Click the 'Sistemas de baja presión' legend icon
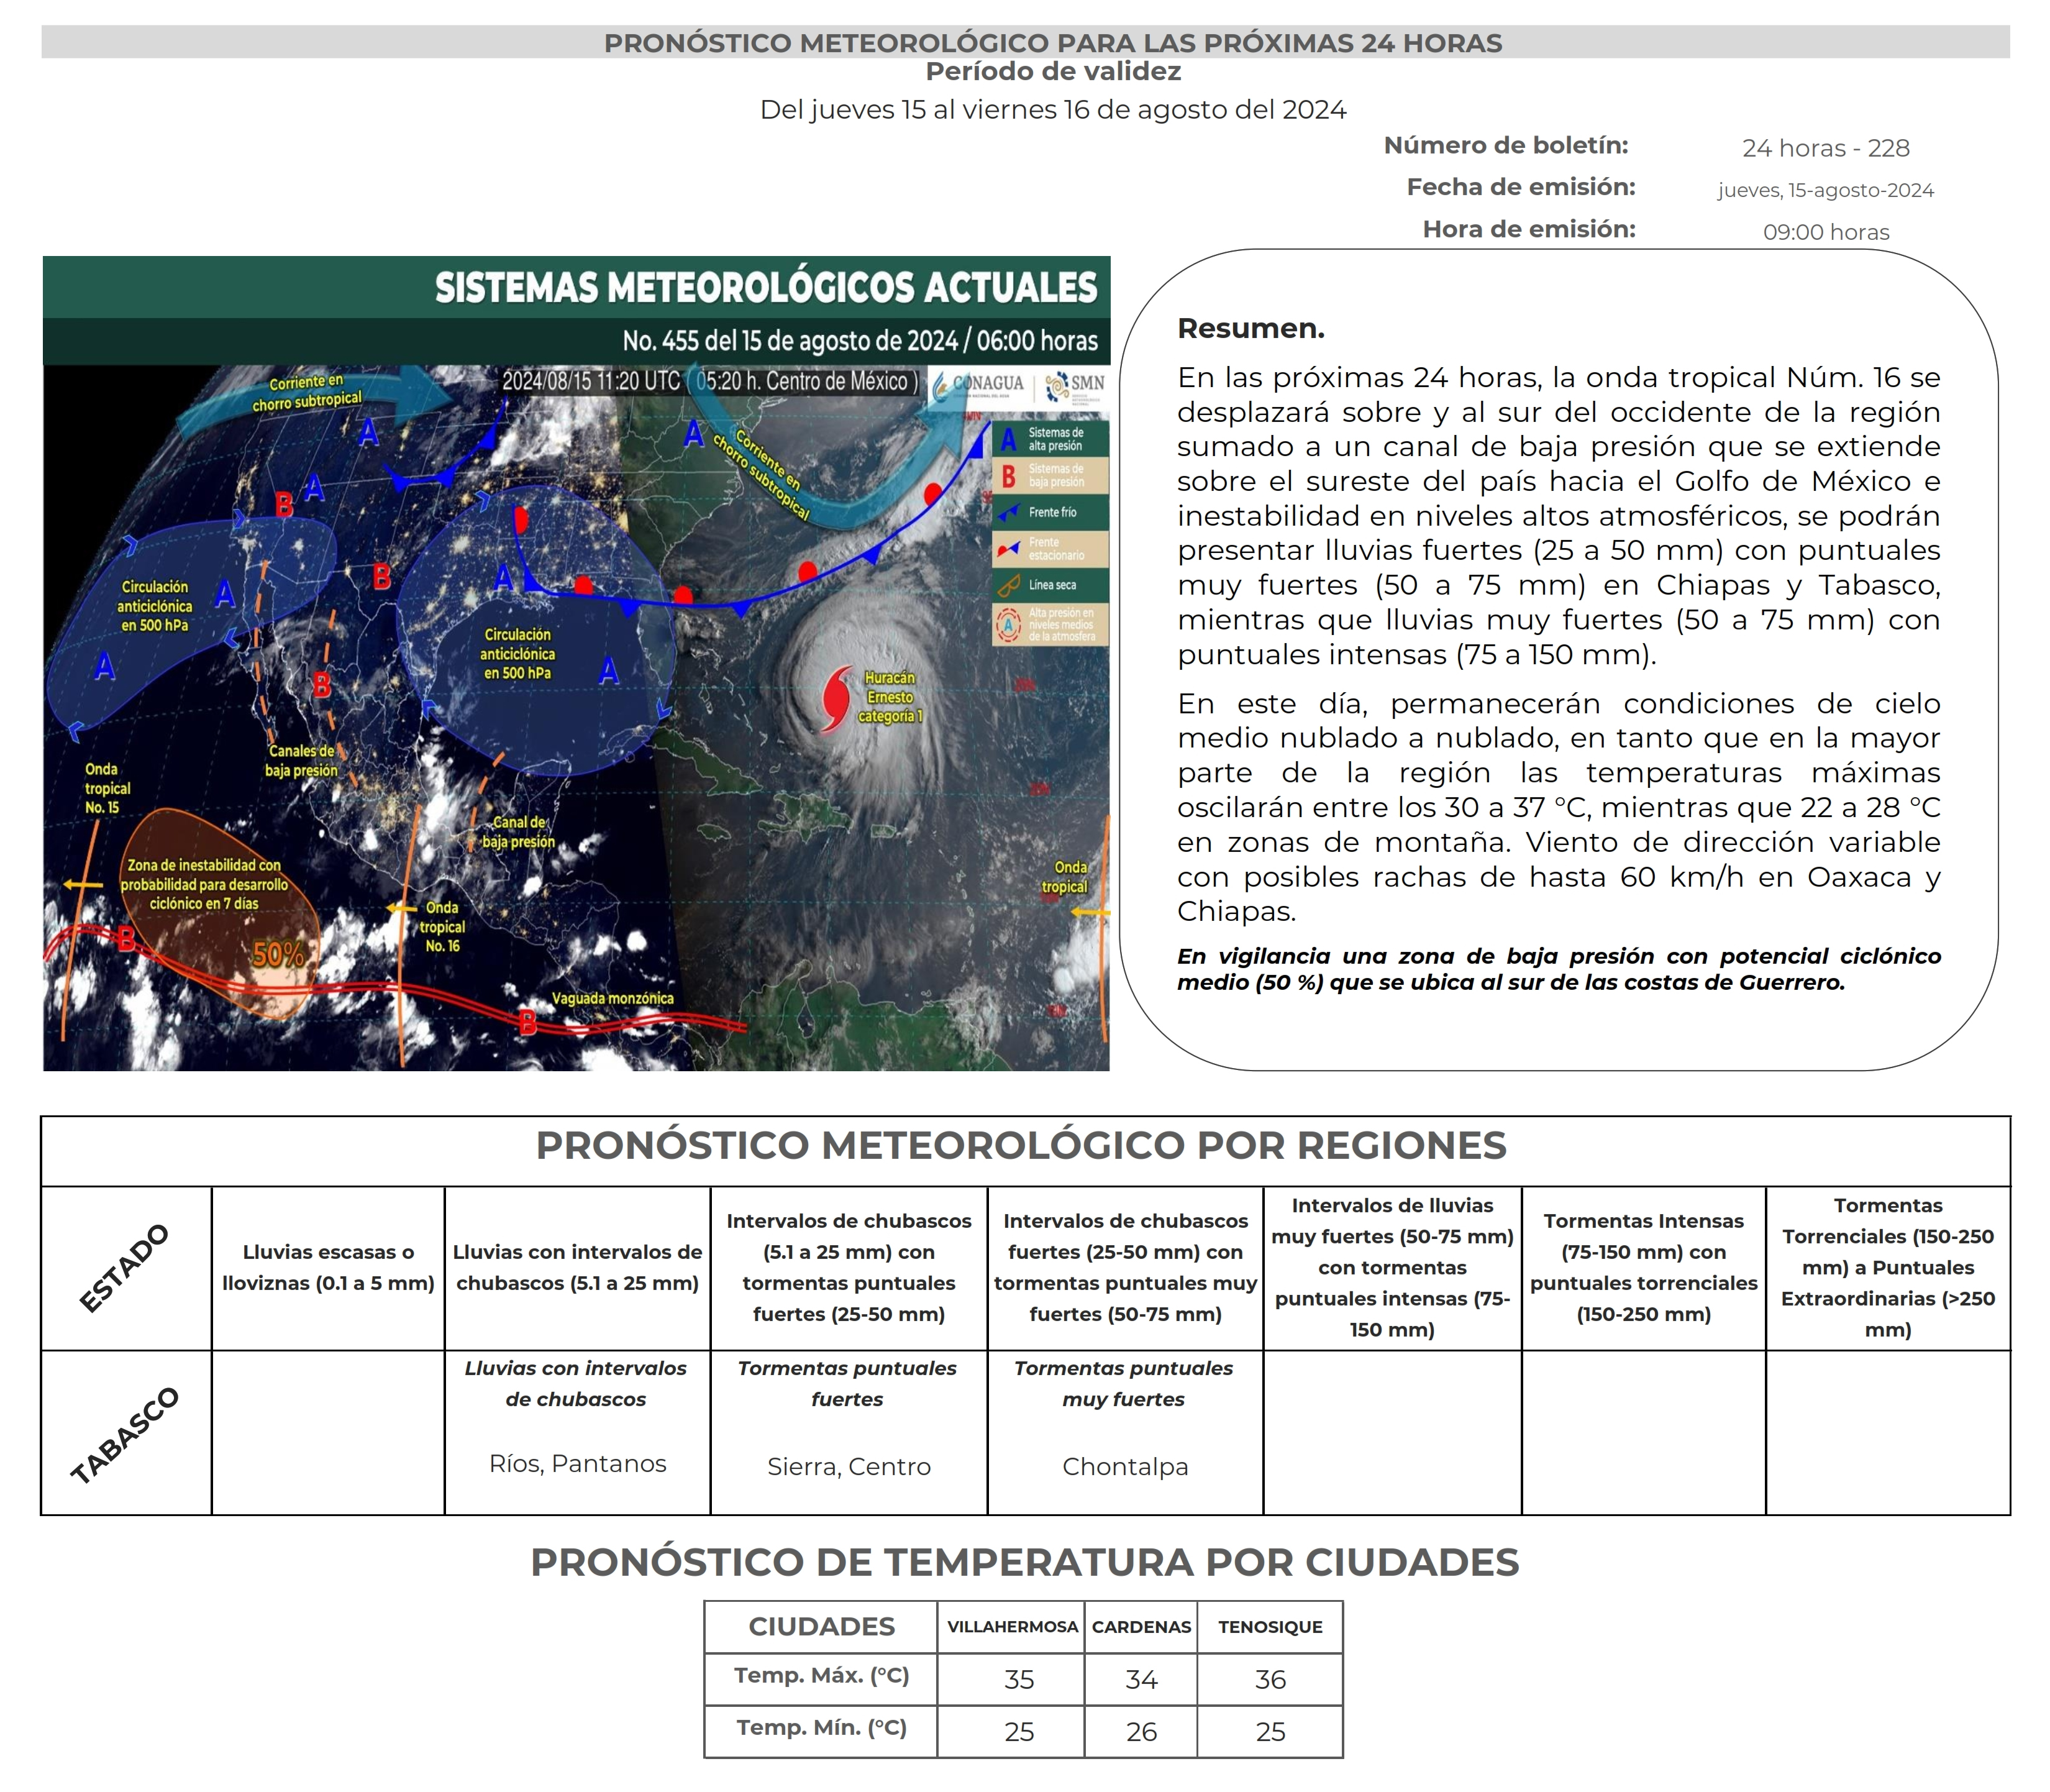2050x1792 pixels. coord(1009,477)
